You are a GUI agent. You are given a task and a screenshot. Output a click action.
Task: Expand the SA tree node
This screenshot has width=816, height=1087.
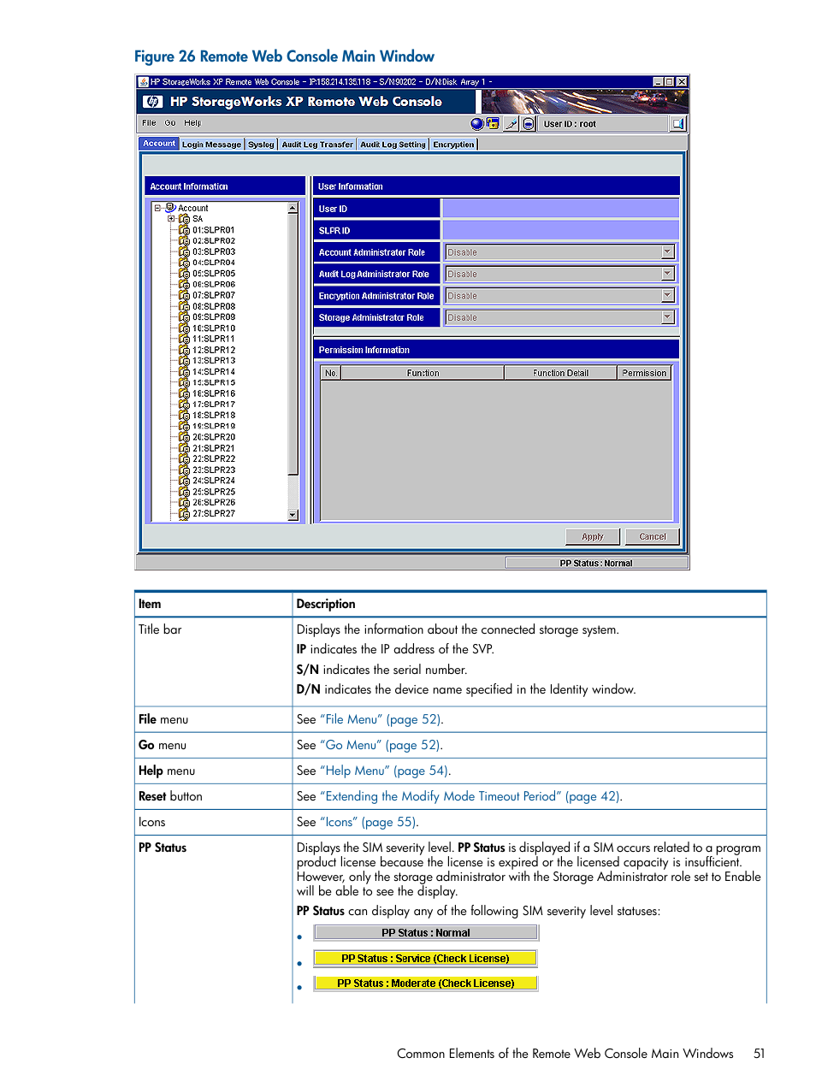pyautogui.click(x=171, y=219)
